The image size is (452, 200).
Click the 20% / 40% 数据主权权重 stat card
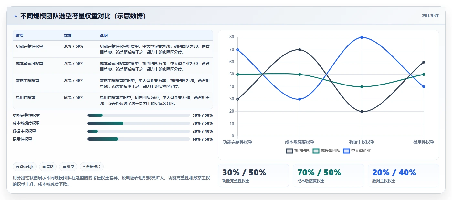pos(404,175)
